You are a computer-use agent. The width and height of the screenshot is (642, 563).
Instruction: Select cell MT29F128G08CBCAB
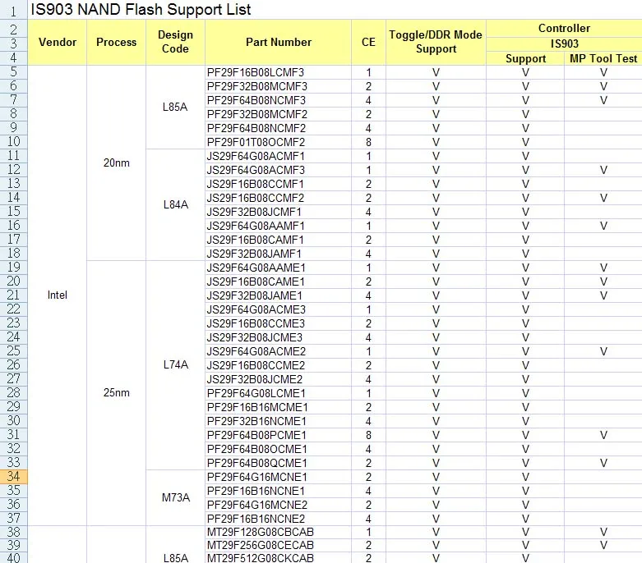[278, 532]
